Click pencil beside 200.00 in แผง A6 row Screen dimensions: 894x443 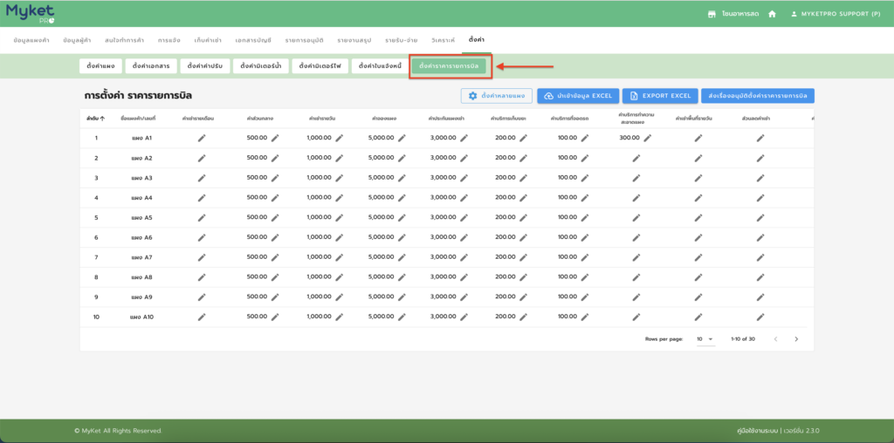(523, 237)
